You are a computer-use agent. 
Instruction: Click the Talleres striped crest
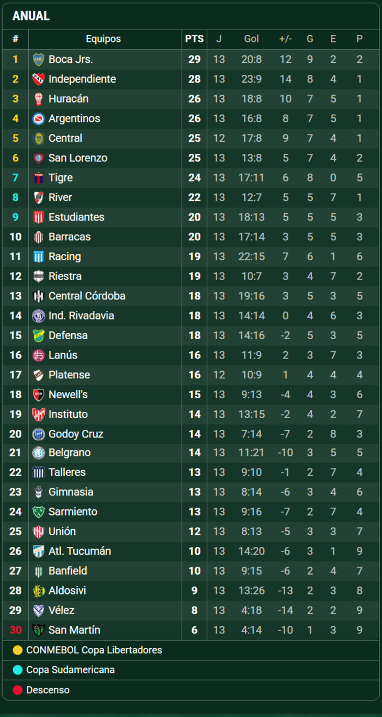tap(38, 473)
